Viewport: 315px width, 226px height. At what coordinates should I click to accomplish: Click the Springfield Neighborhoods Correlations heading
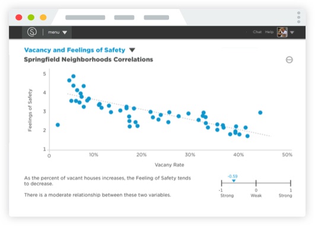coord(88,59)
